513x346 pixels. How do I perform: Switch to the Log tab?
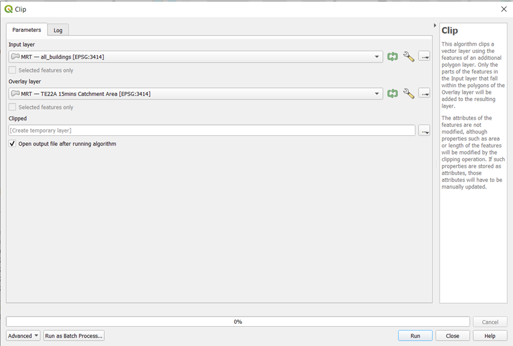click(58, 30)
